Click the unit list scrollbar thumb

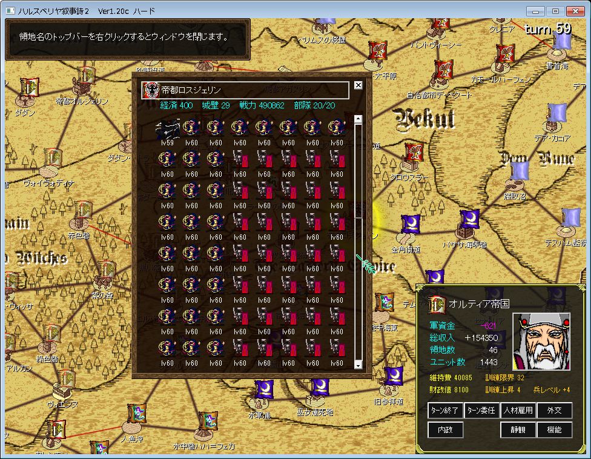358,171
